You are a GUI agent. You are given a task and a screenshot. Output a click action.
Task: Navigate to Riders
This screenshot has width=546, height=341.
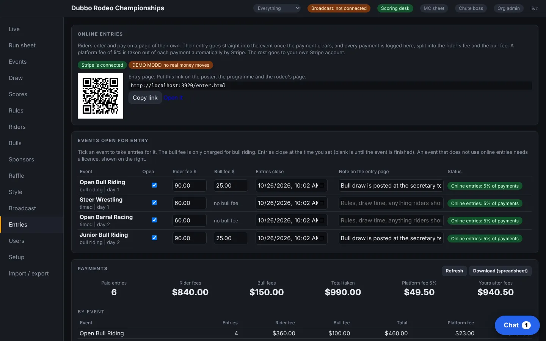click(x=32, y=127)
